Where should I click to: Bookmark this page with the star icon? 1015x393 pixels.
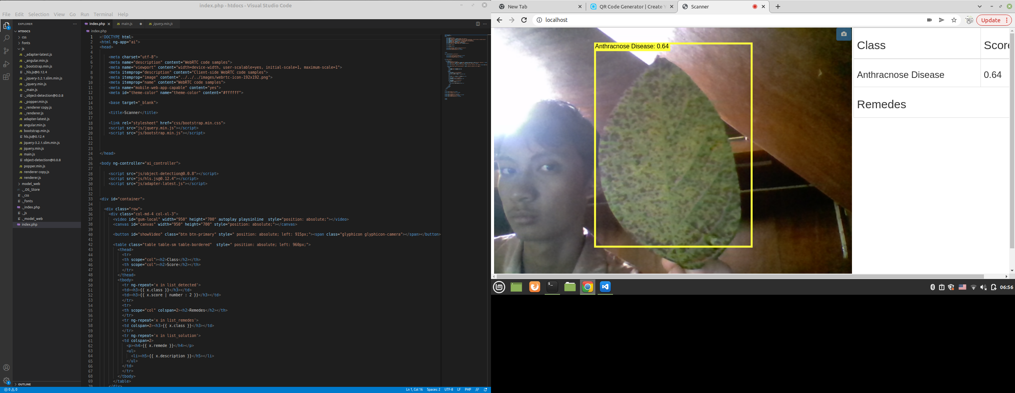point(954,20)
